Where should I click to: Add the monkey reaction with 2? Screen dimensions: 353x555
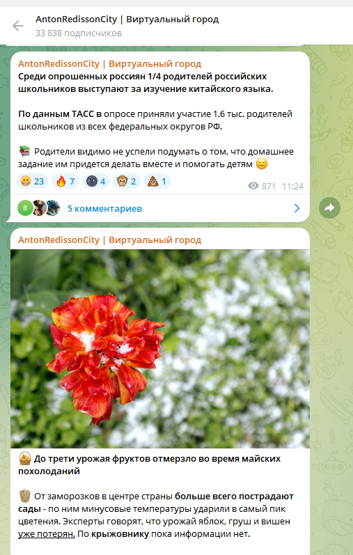pyautogui.click(x=127, y=182)
